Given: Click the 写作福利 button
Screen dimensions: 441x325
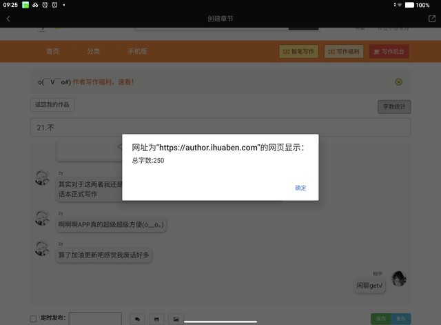Looking at the screenshot, I should click(344, 52).
